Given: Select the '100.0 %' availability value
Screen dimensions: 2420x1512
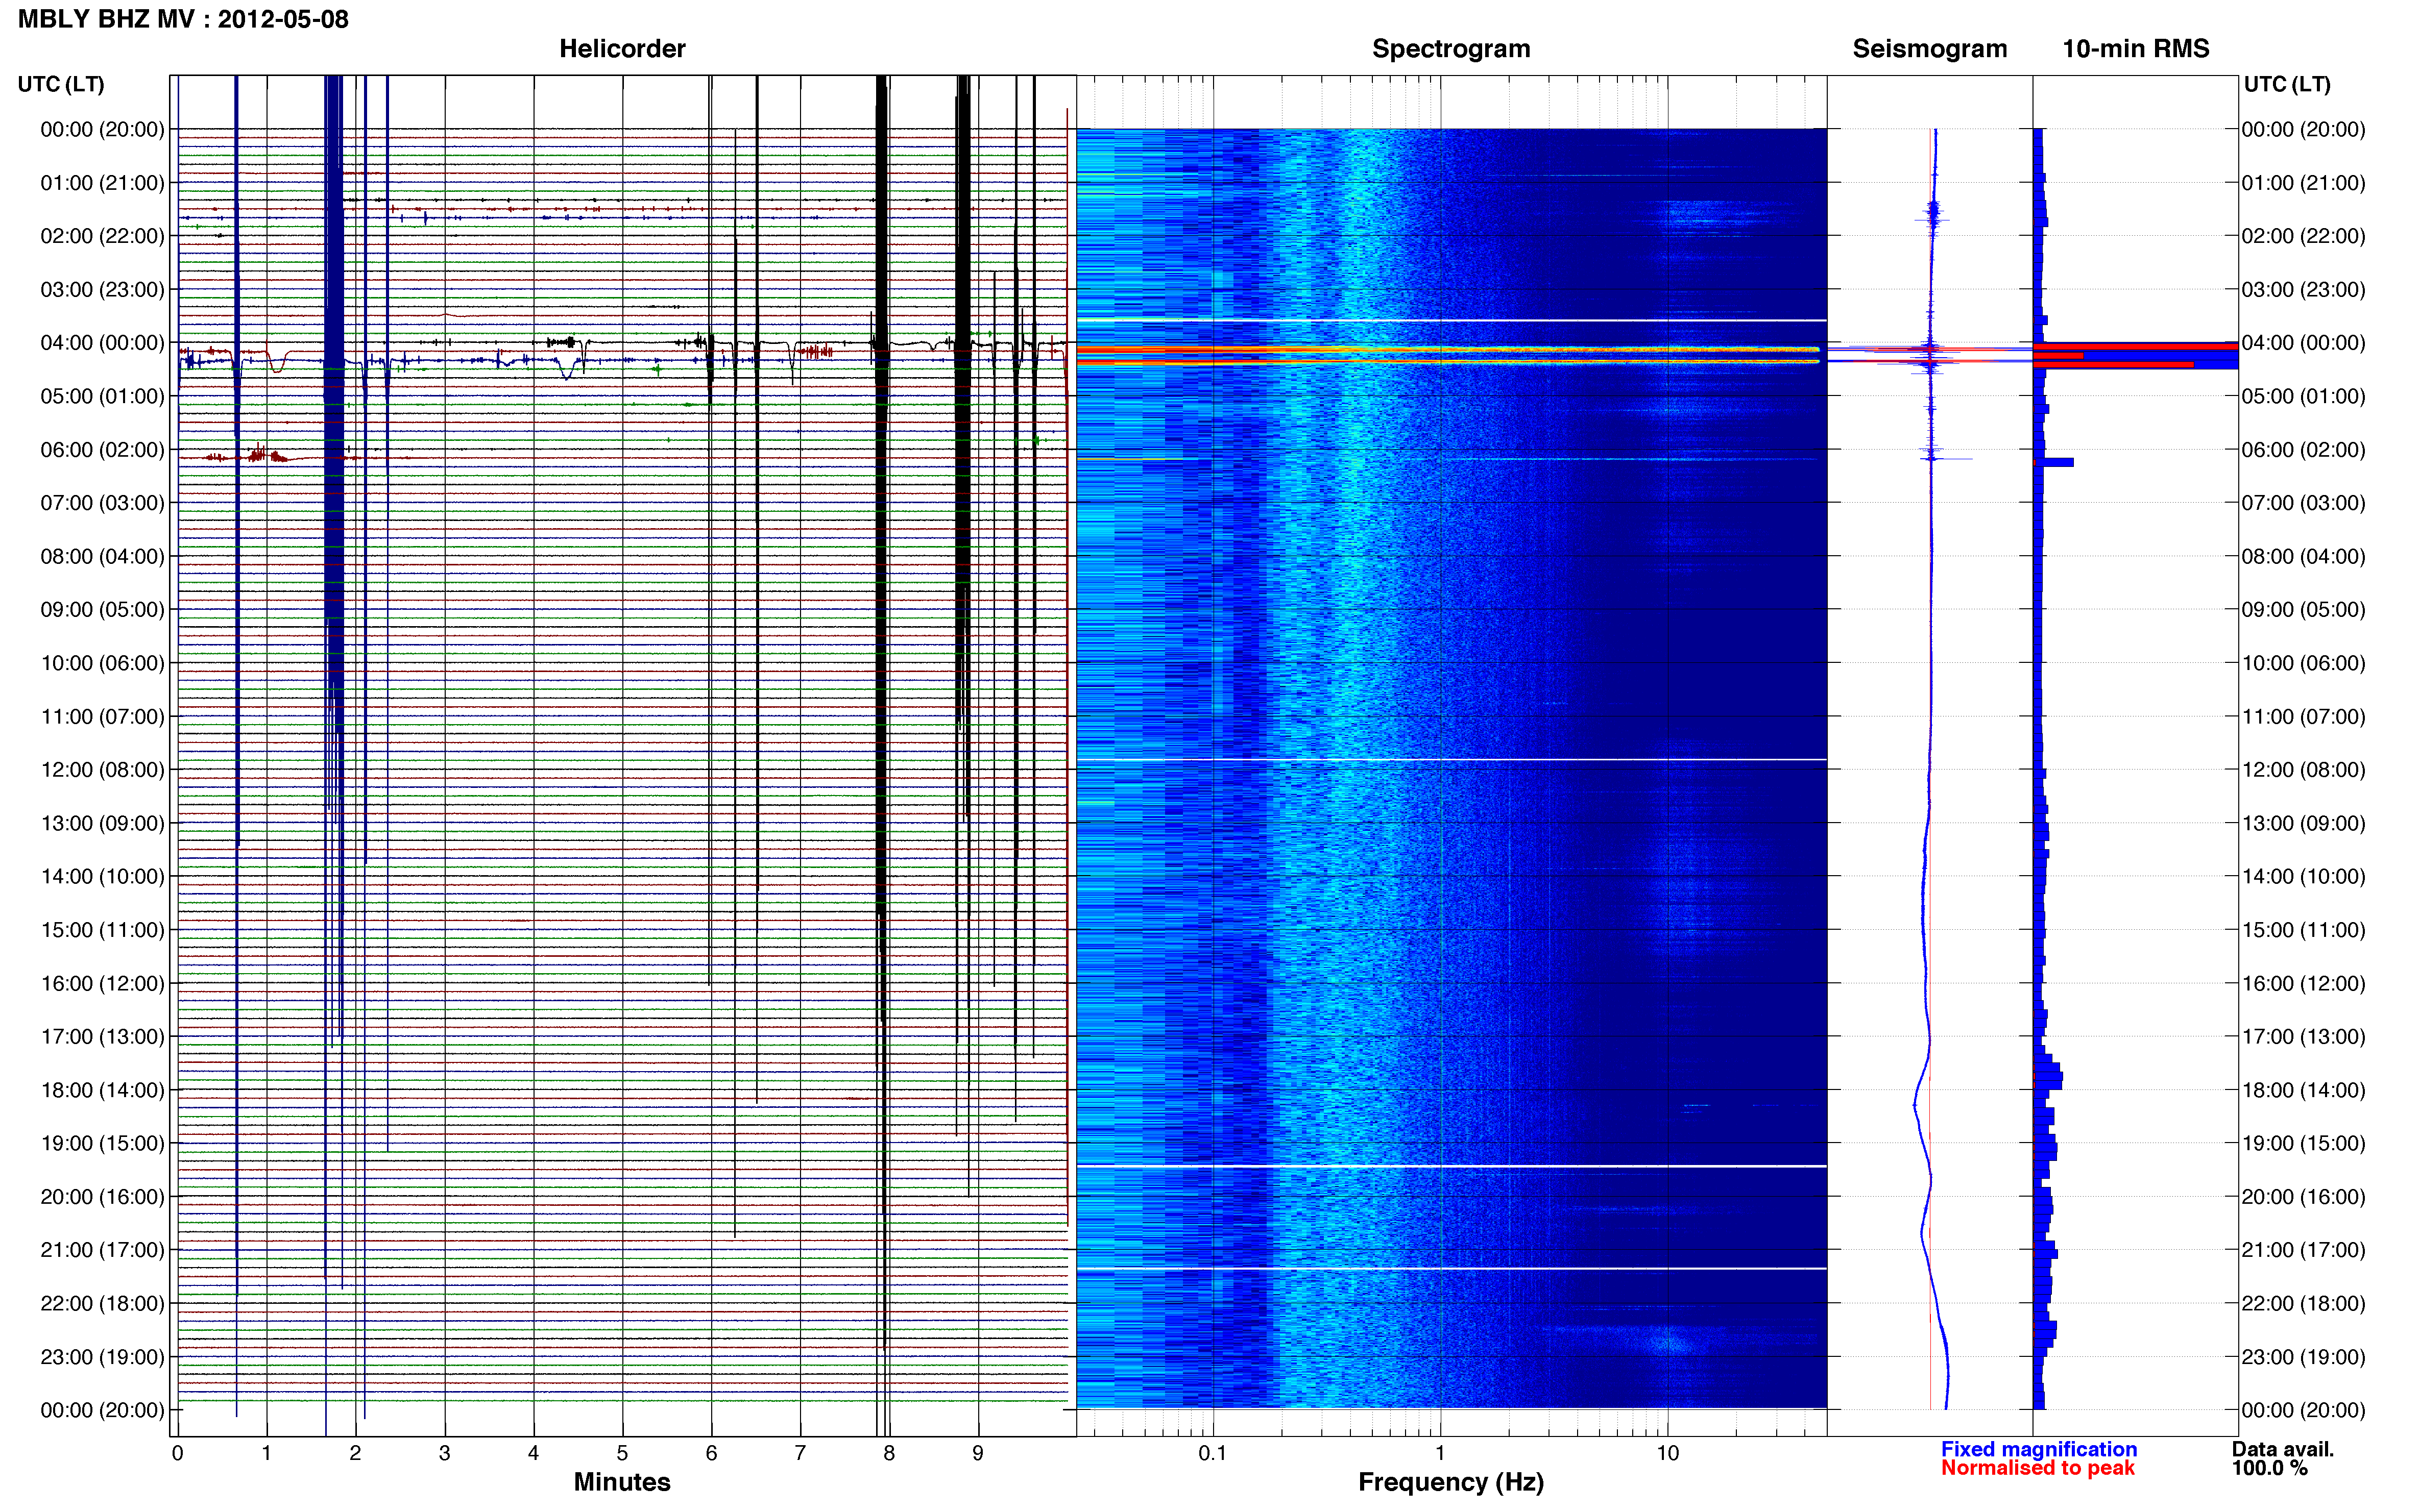Looking at the screenshot, I should click(2269, 1467).
